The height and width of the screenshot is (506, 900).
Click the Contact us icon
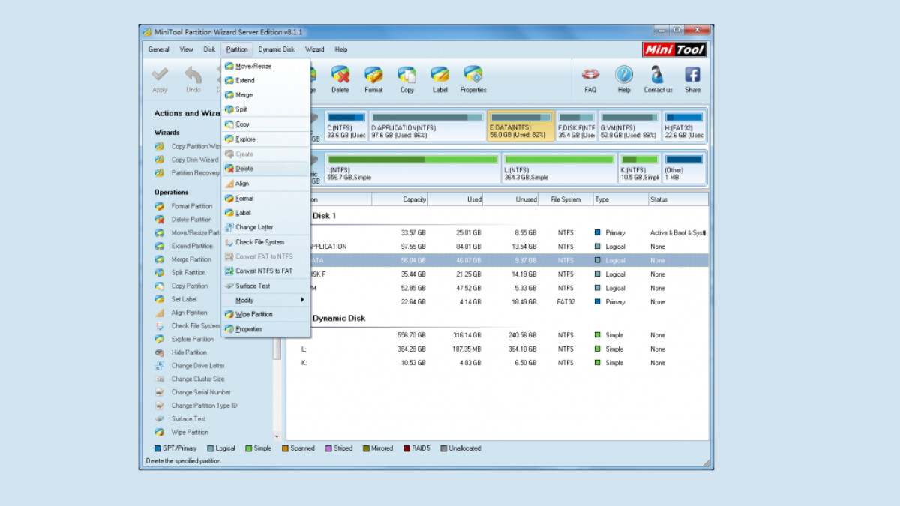point(658,75)
